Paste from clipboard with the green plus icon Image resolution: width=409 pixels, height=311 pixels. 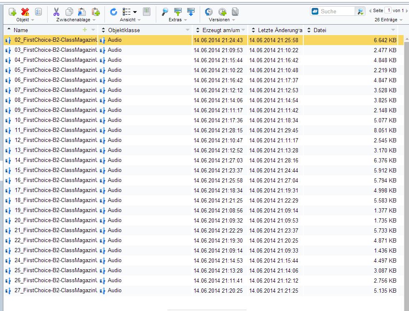click(x=96, y=12)
